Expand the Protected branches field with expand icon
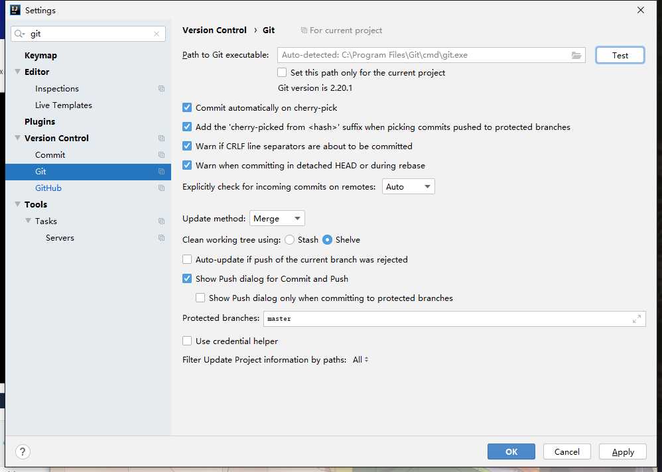 click(637, 319)
